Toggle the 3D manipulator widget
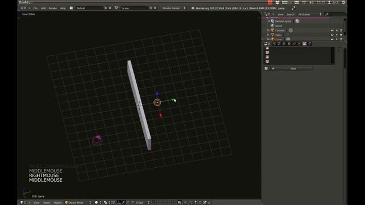The width and height of the screenshot is (365, 205). pyautogui.click(x=119, y=203)
